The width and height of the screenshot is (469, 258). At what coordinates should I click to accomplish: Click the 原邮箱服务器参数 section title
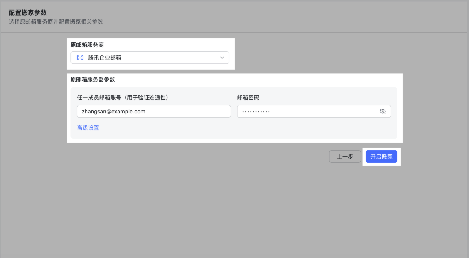pos(93,79)
